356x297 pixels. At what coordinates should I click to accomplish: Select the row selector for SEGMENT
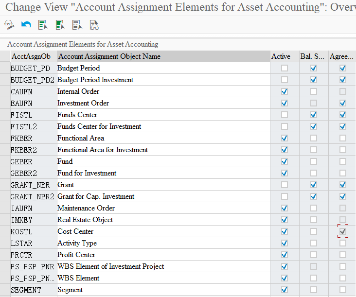pyautogui.click(x=5, y=290)
